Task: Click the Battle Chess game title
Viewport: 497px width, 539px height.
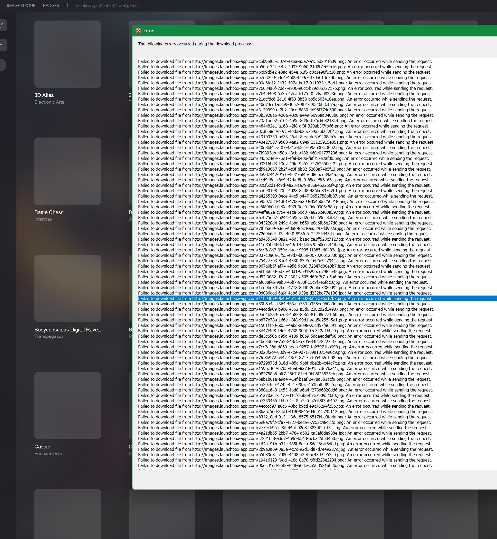Action: [49, 212]
